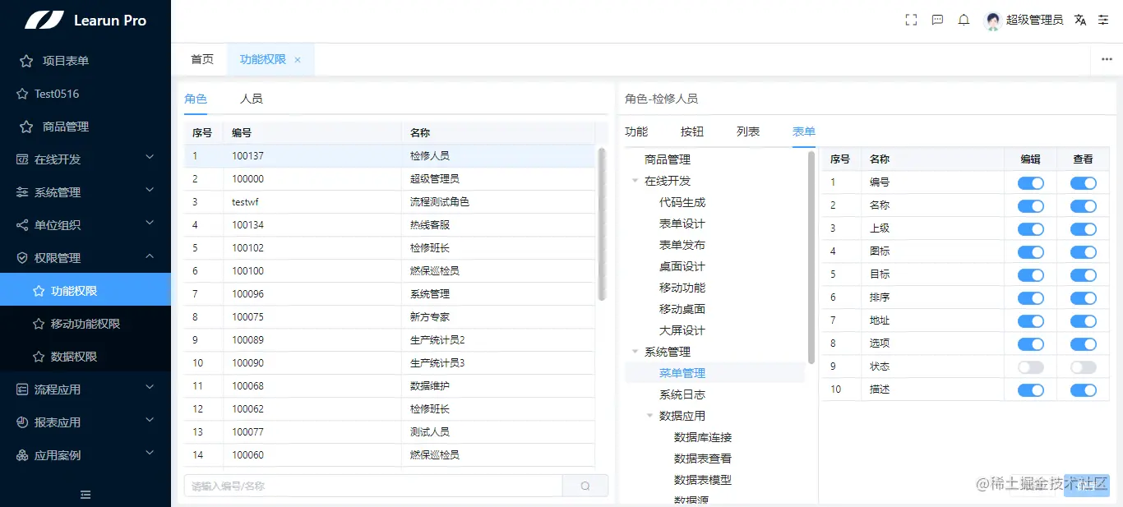
Task: Click the 超级管理员 avatar picture
Action: (x=992, y=20)
